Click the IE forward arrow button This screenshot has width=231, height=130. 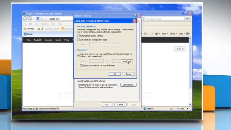pyautogui.click(x=30, y=19)
